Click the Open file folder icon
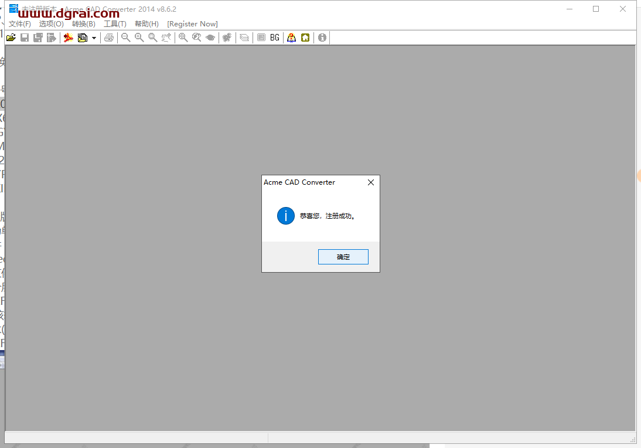The image size is (641, 448). click(x=11, y=38)
